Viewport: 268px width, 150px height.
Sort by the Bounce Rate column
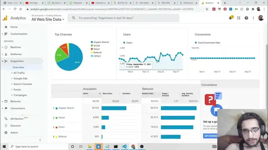pos(148,93)
